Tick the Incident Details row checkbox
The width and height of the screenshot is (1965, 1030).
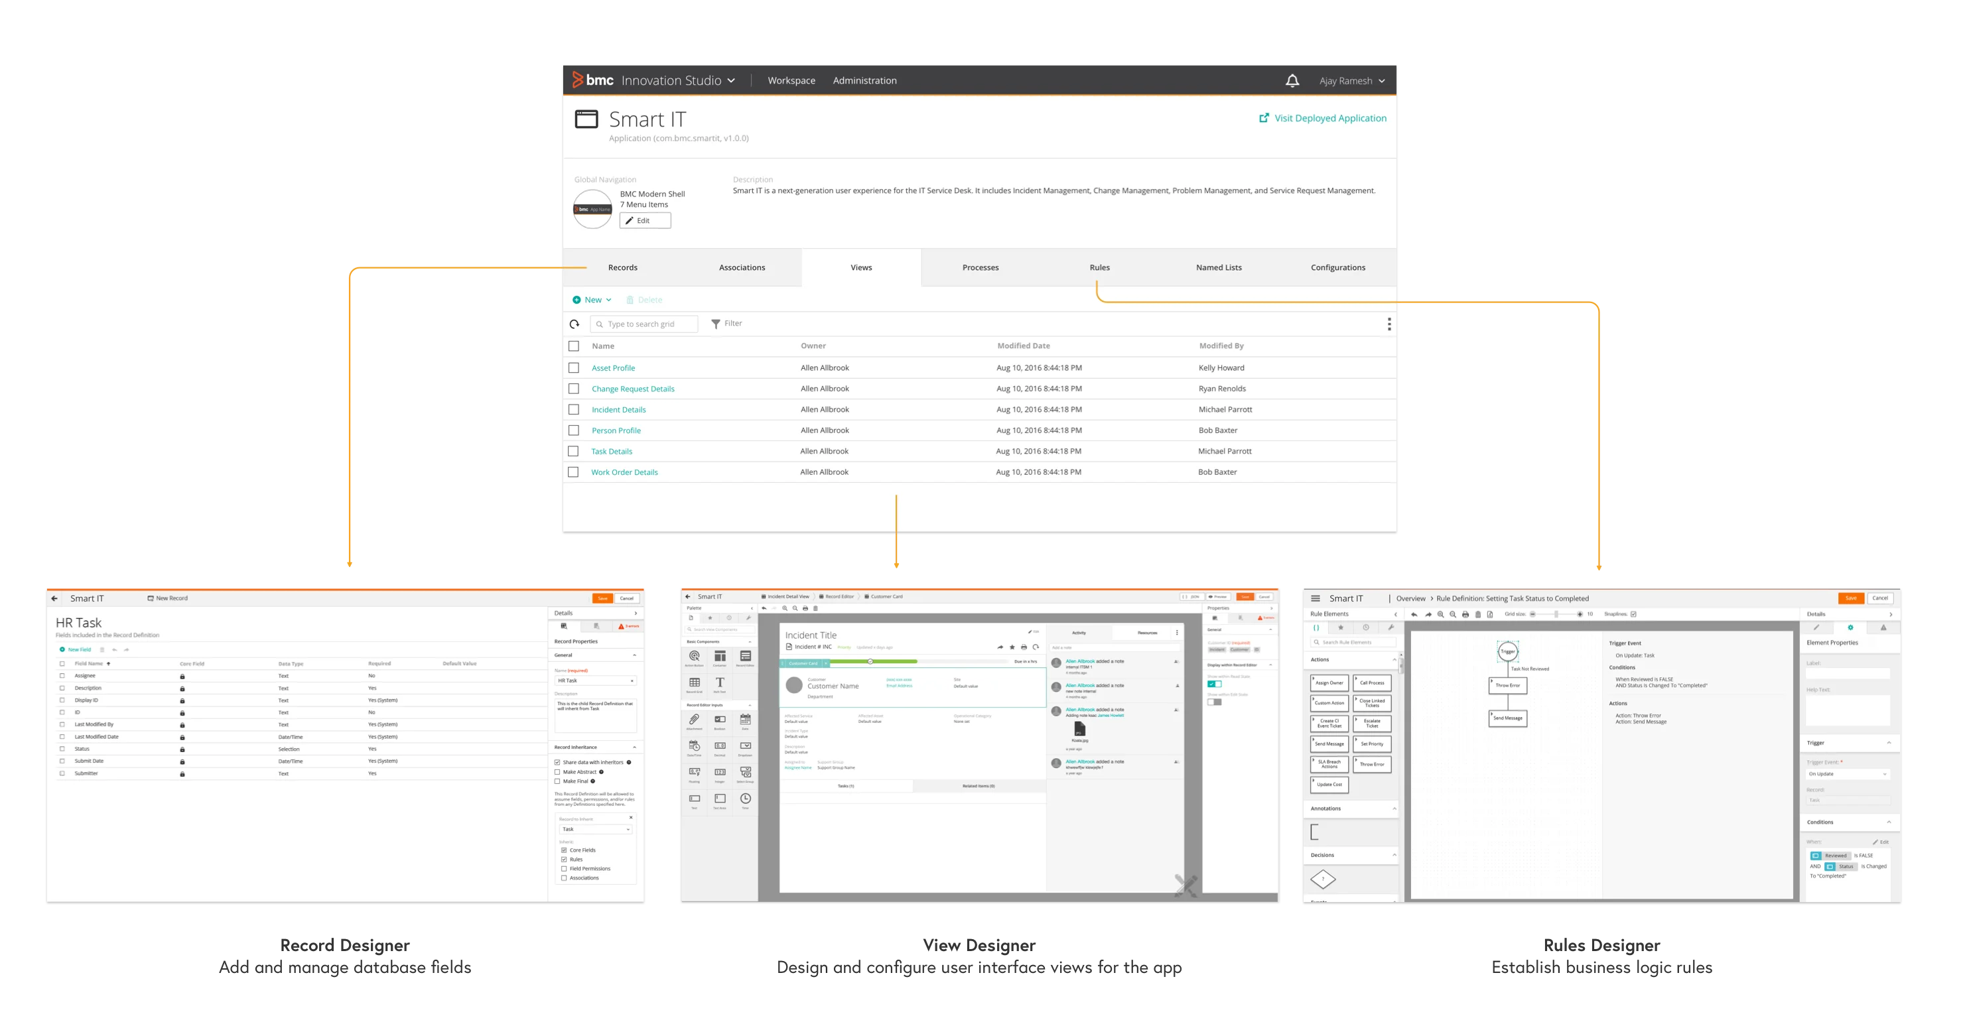(574, 410)
